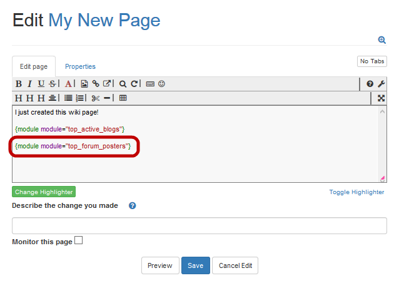Click Toggle Highlighter link
The height and width of the screenshot is (283, 399).
click(356, 192)
